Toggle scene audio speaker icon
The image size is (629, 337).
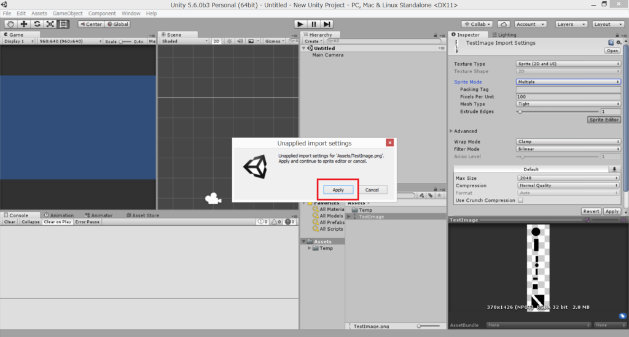coord(240,41)
